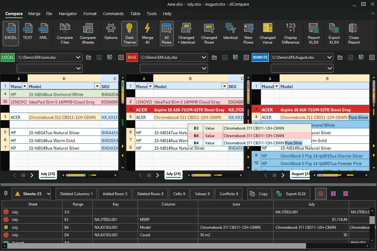Viewport: 377px width, 251px height.
Task: Enable the Changed Rows filter
Action: coord(209,33)
